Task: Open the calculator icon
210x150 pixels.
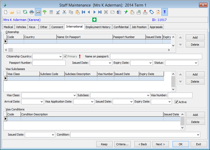Action: pos(51,12)
